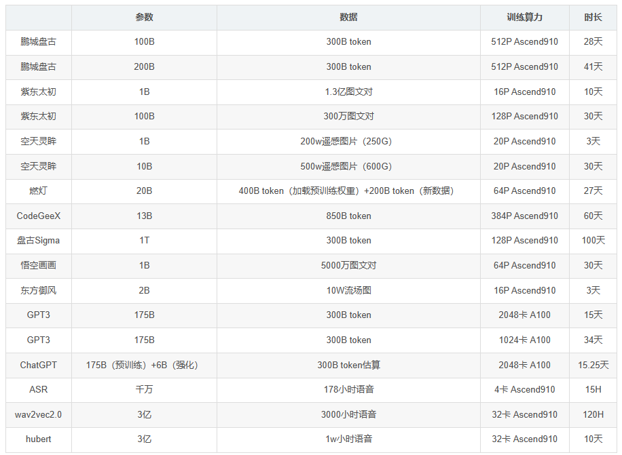This screenshot has height=455, width=622.
Task: Click the 10W流场图 data cell
Action: [348, 290]
